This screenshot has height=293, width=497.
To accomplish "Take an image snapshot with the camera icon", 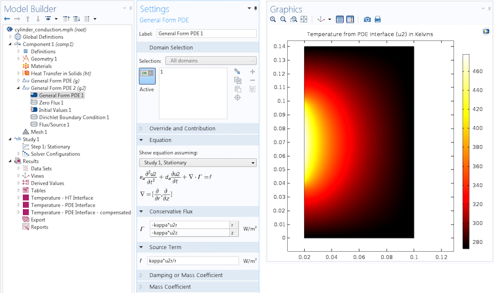I will tap(367, 20).
